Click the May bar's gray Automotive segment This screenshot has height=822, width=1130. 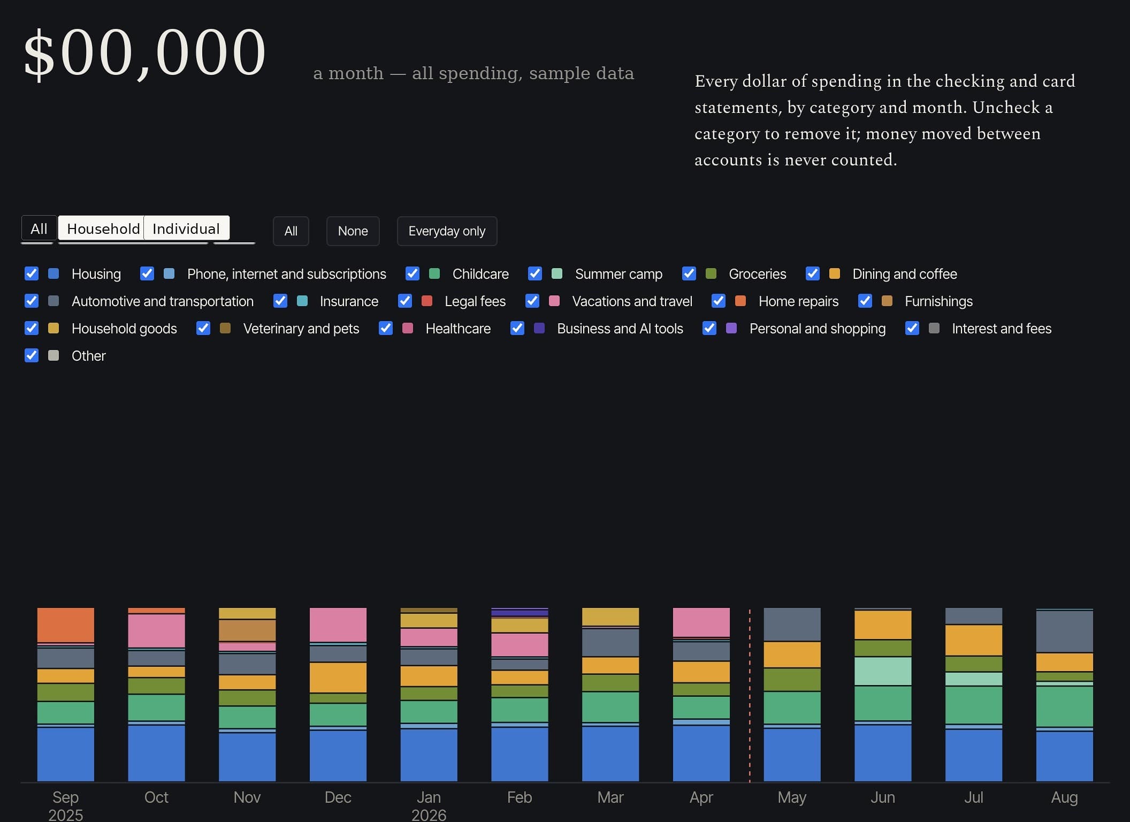pos(792,624)
